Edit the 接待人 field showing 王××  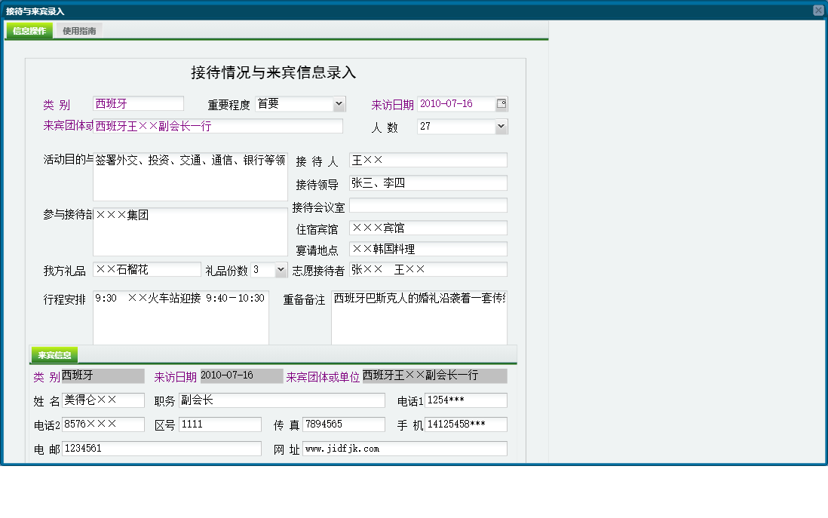click(x=428, y=160)
